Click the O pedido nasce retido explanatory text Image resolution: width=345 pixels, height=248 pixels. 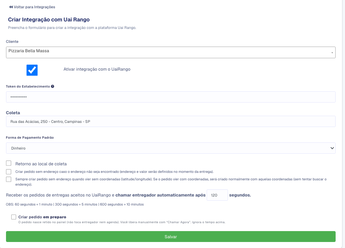pyautogui.click(x=121, y=222)
